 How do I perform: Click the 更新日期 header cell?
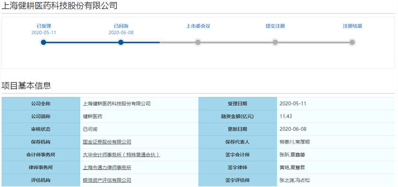(x=237, y=129)
